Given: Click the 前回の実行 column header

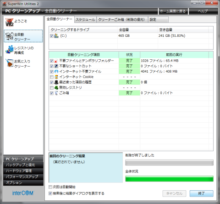Looking at the screenshot, I should [174, 55].
